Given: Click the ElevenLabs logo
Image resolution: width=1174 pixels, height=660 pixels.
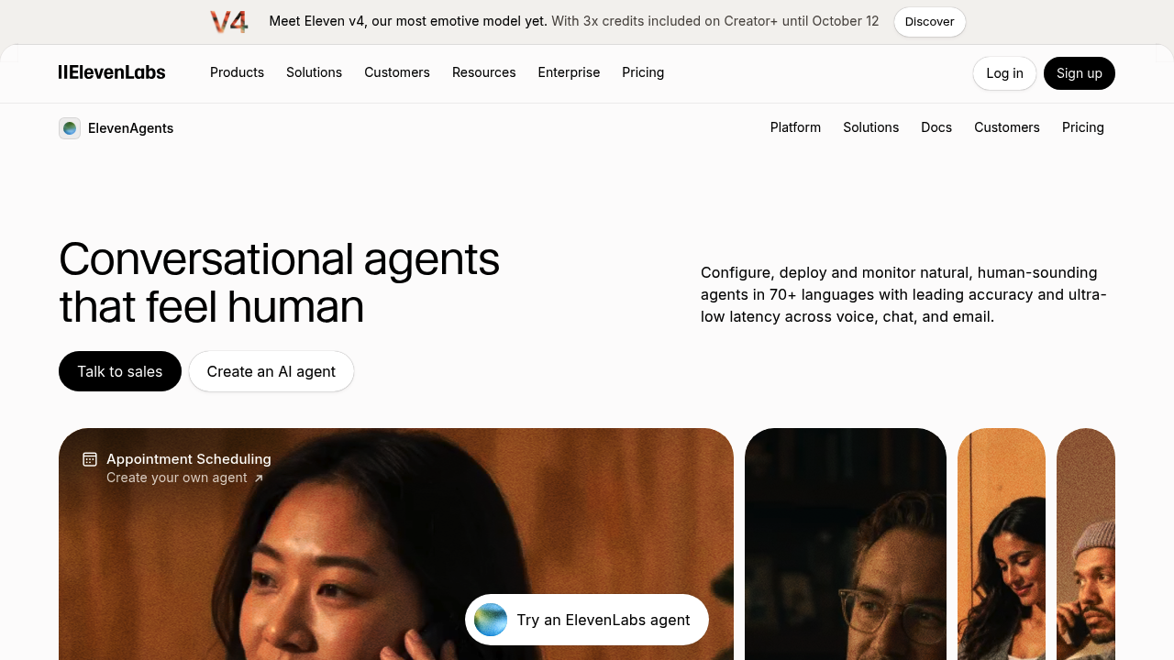Looking at the screenshot, I should coord(112,72).
